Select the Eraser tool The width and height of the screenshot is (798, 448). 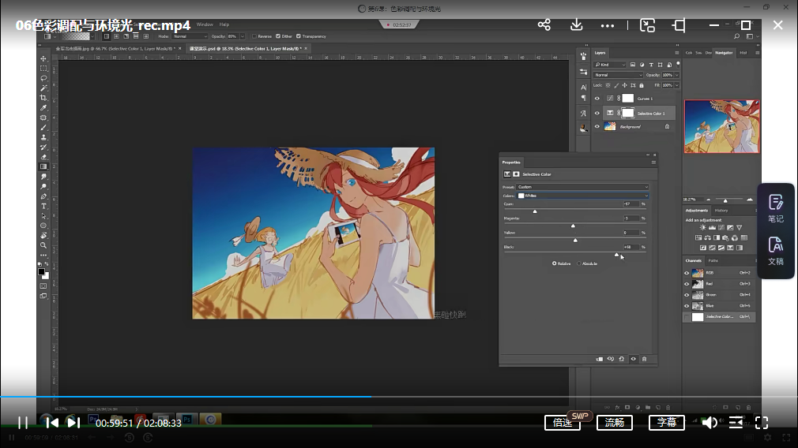pos(43,157)
